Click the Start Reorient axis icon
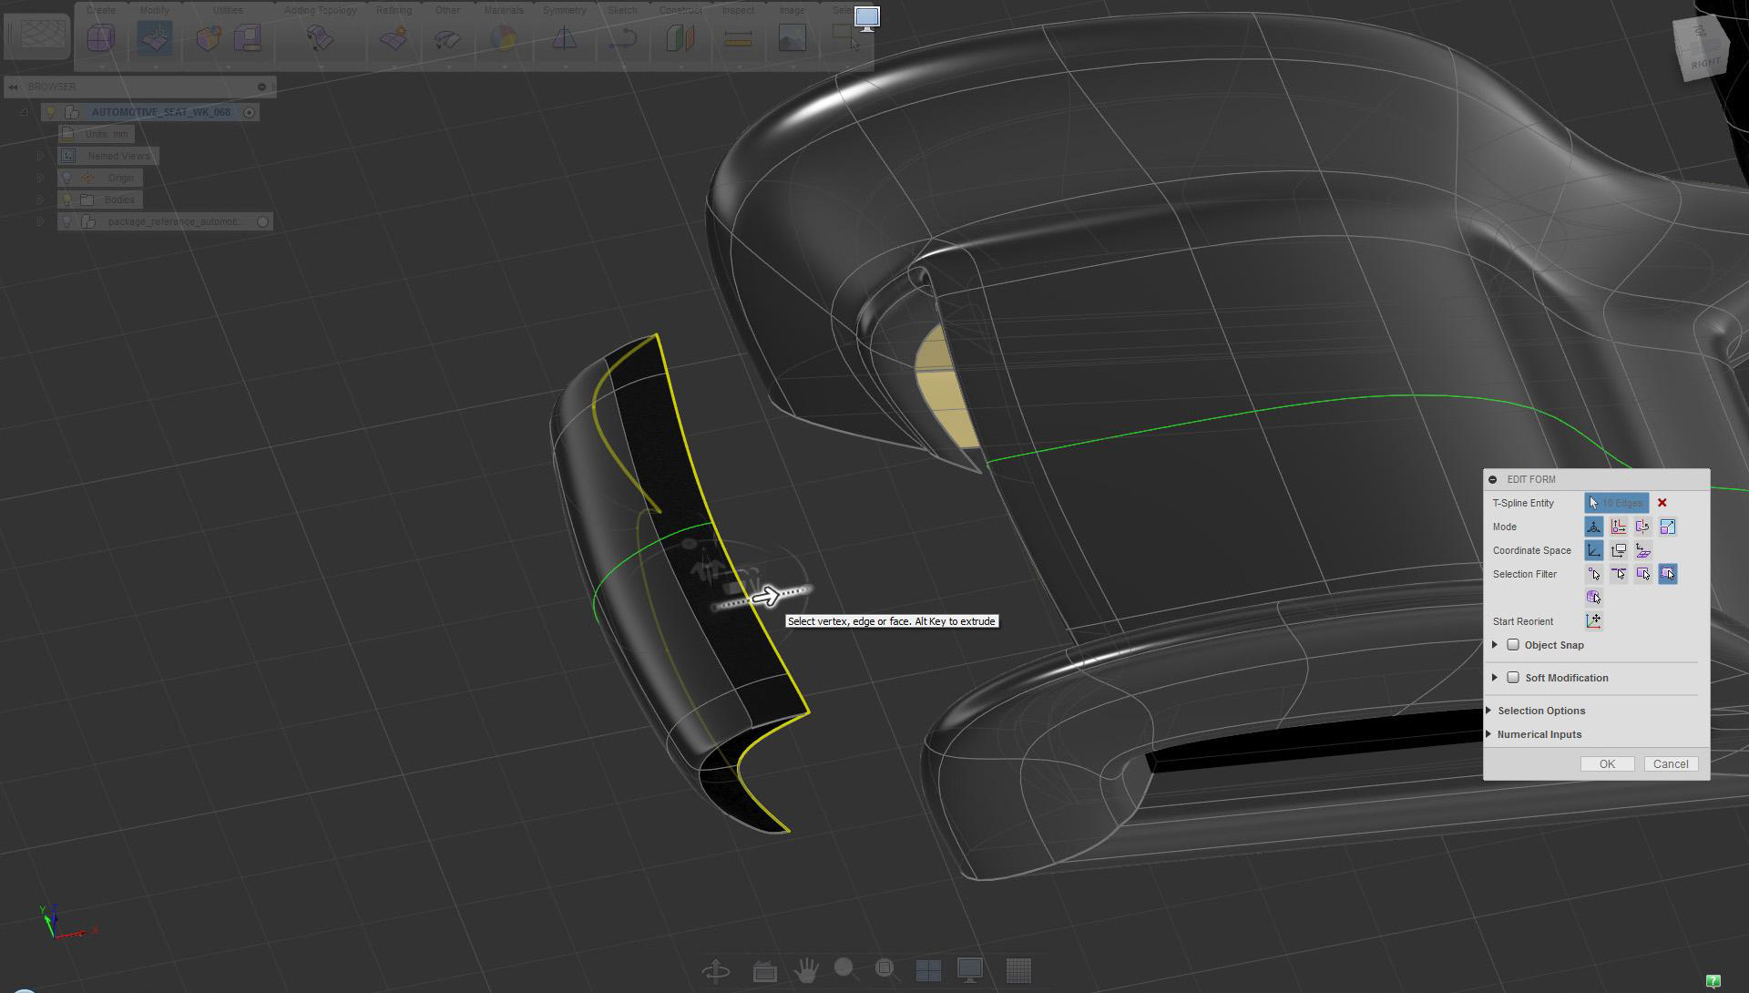 click(x=1593, y=621)
